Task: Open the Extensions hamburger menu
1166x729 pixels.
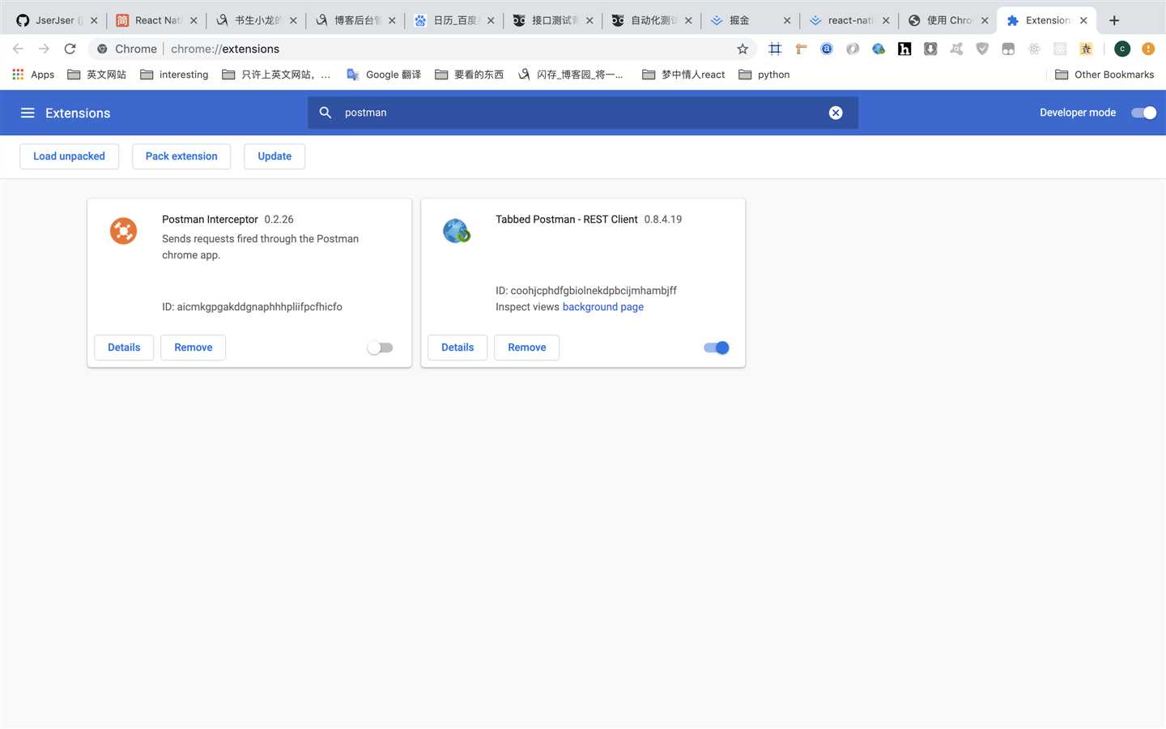Action: pyautogui.click(x=28, y=113)
